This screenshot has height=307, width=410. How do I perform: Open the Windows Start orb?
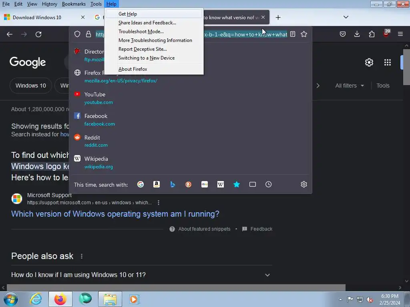10,299
